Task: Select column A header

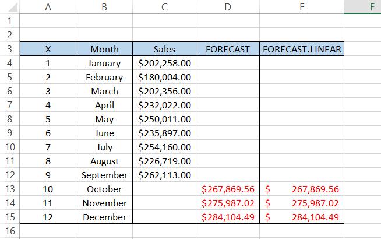Action: coord(48,7)
